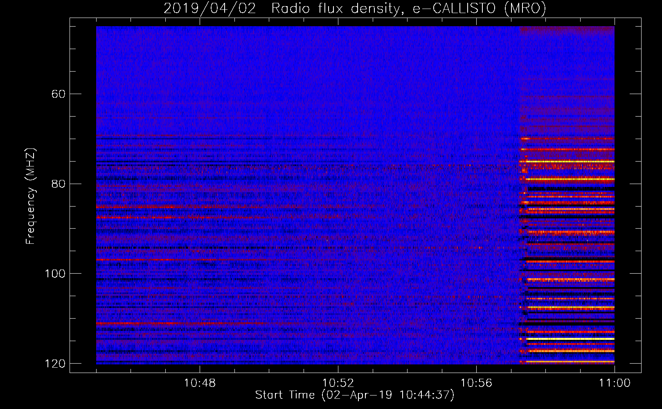
Task: Select the 10:52 time tick label
Action: (x=338, y=383)
